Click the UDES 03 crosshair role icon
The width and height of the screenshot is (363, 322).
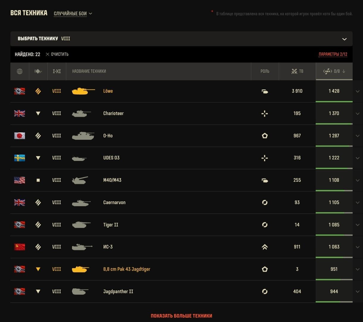click(x=265, y=158)
